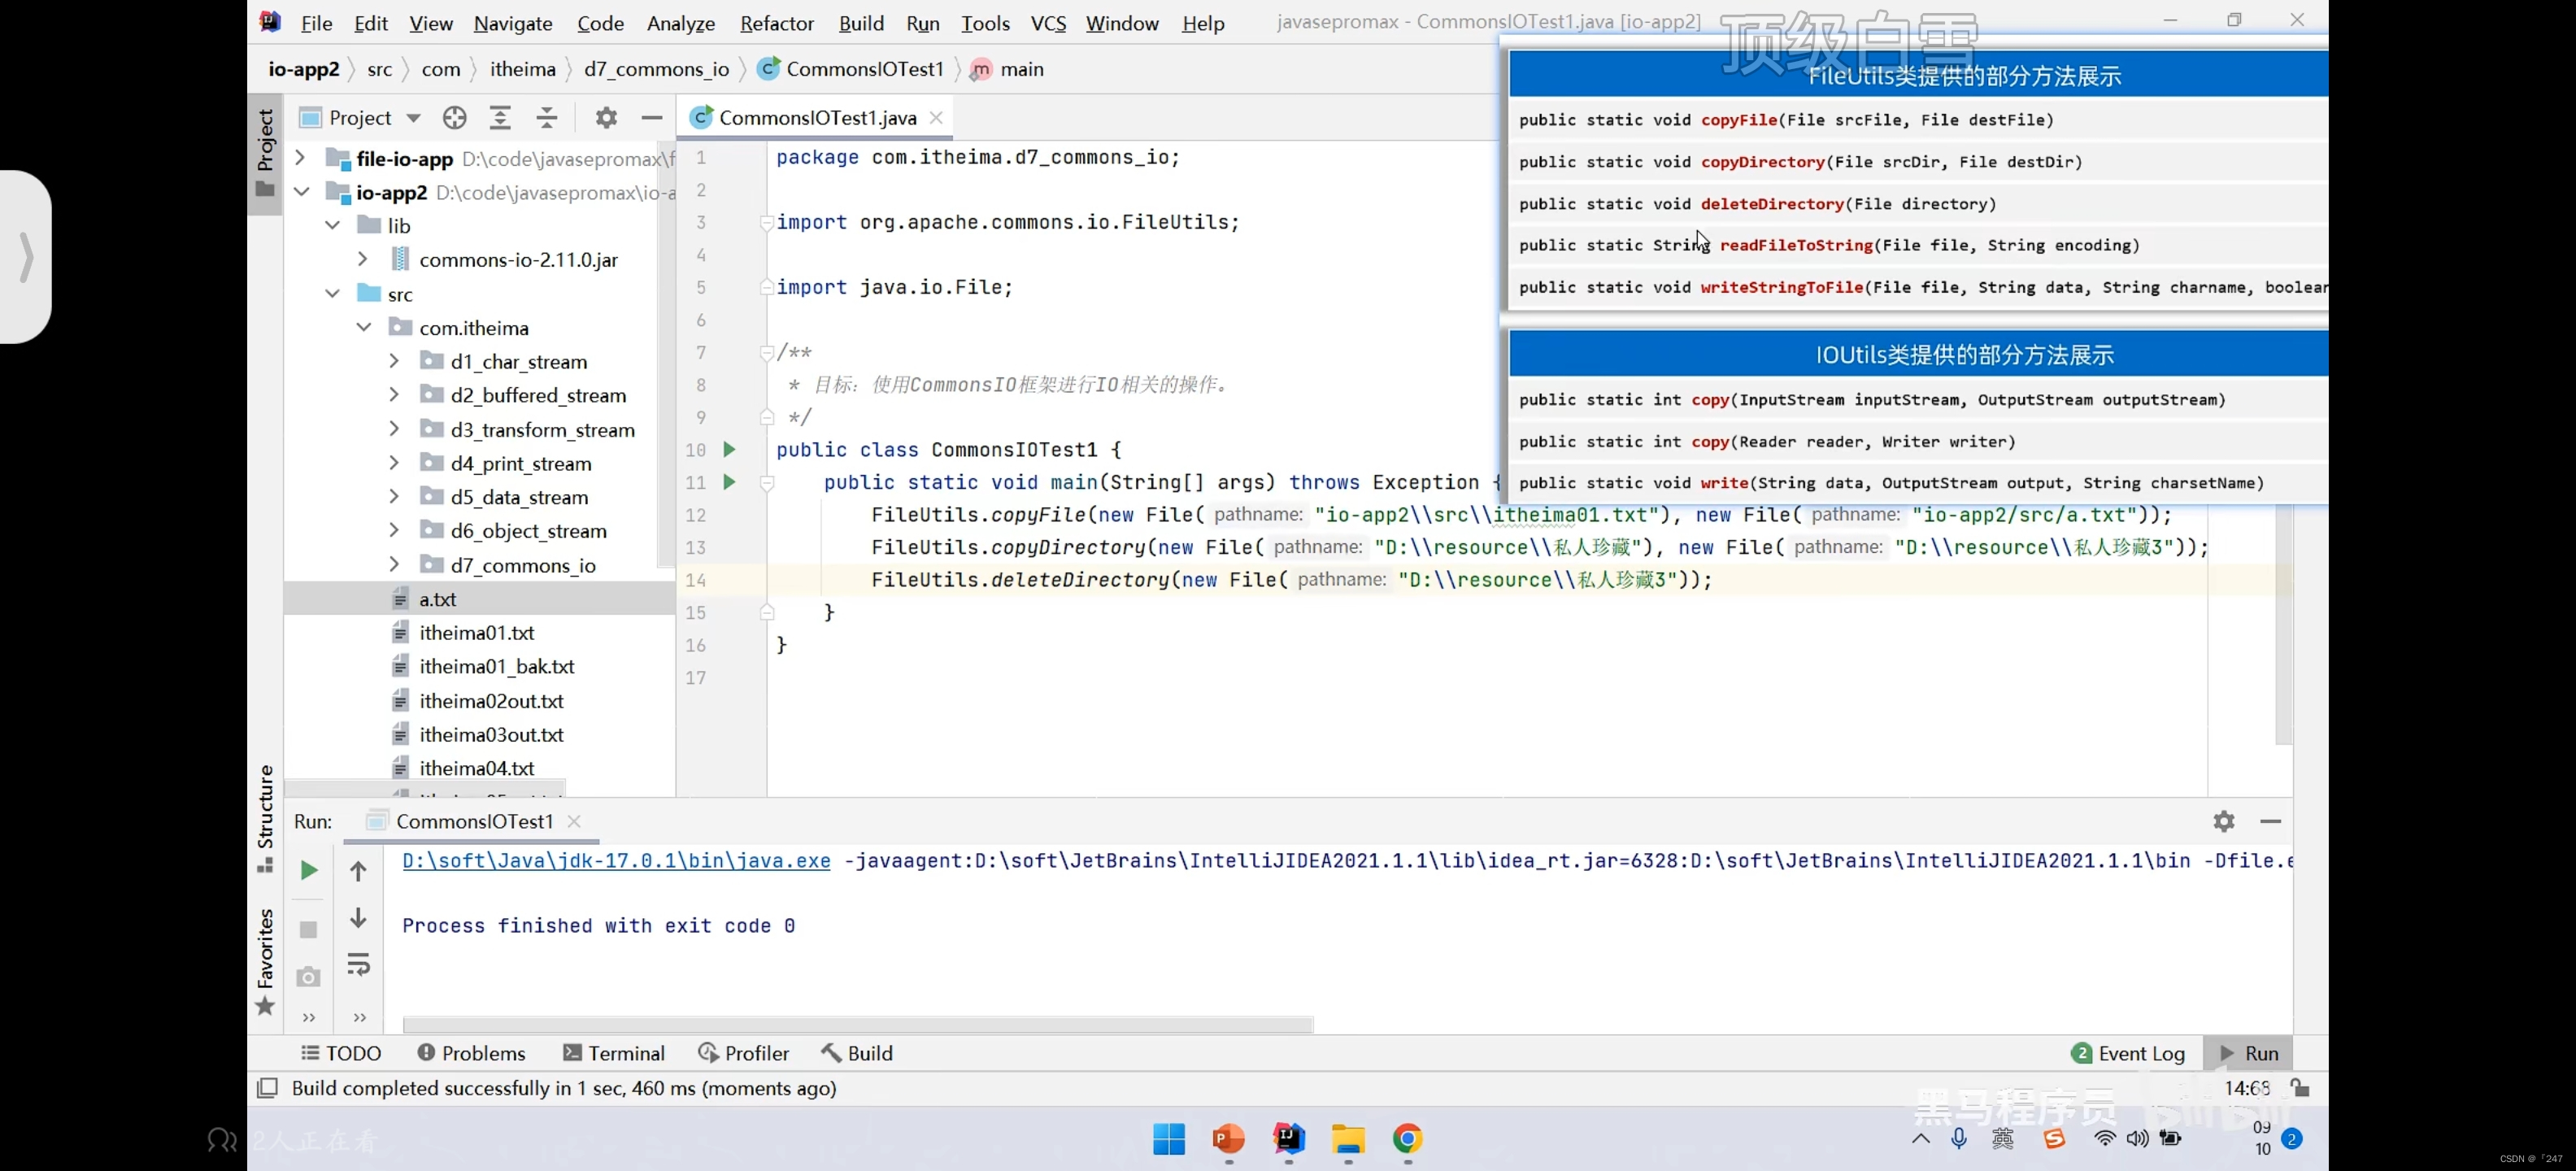Rerun CommonsIOTest1 with green play button
Screen dimensions: 2576x1171
pyautogui.click(x=309, y=871)
